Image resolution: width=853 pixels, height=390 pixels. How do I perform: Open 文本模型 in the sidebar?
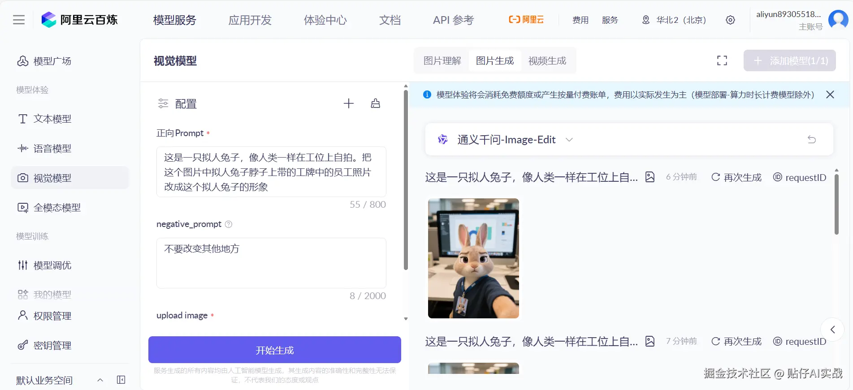coord(69,119)
